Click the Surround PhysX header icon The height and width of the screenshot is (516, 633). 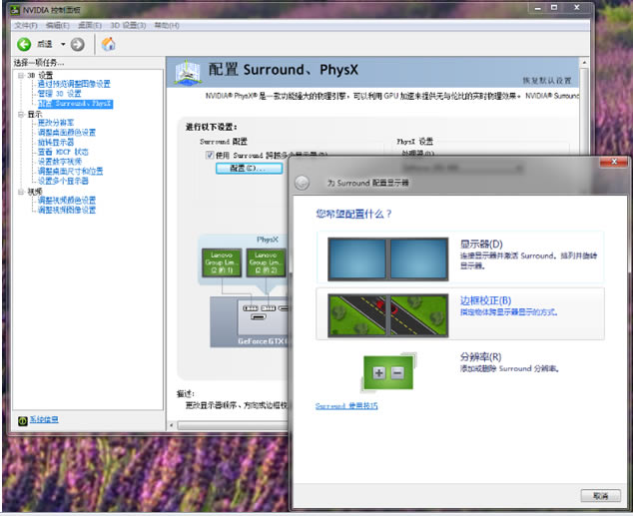coord(188,73)
